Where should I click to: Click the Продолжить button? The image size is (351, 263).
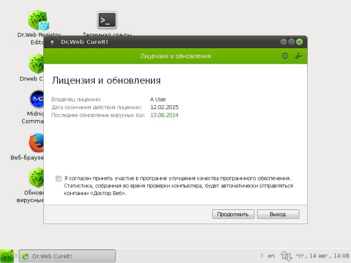point(233,214)
